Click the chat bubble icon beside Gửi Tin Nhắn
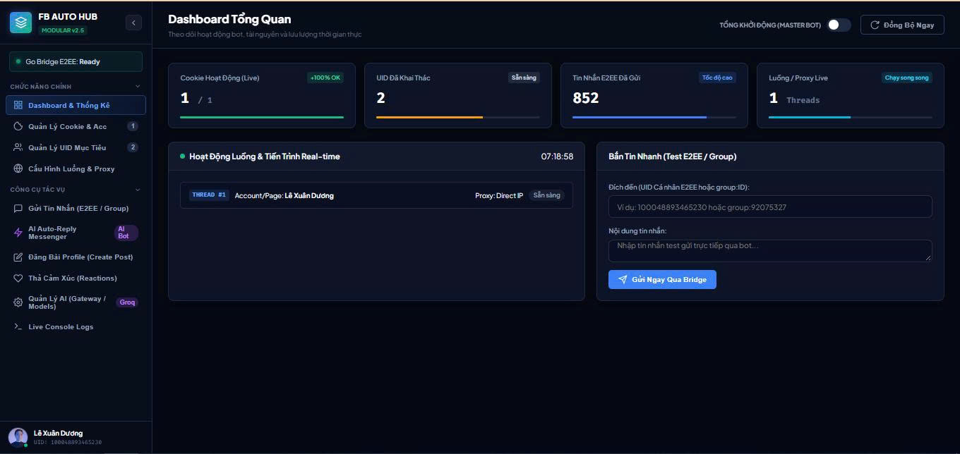This screenshot has height=454, width=960. 18,208
